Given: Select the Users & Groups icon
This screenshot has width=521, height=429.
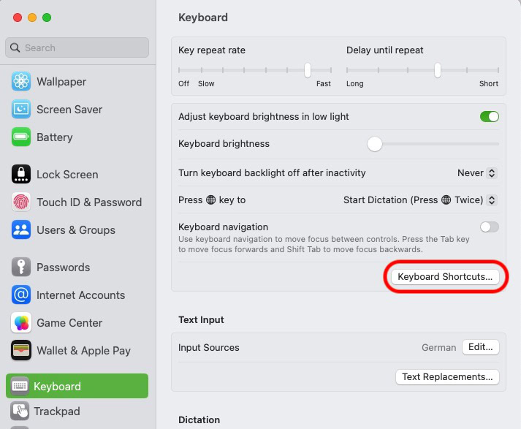Looking at the screenshot, I should (x=21, y=230).
